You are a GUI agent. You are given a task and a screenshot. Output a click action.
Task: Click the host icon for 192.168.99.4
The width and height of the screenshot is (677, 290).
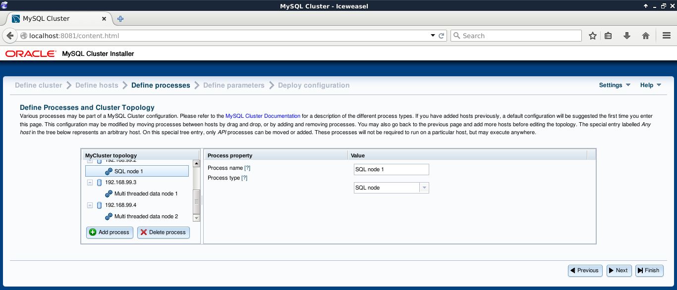point(99,205)
